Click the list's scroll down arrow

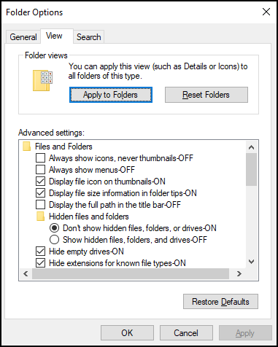[x=251, y=262]
